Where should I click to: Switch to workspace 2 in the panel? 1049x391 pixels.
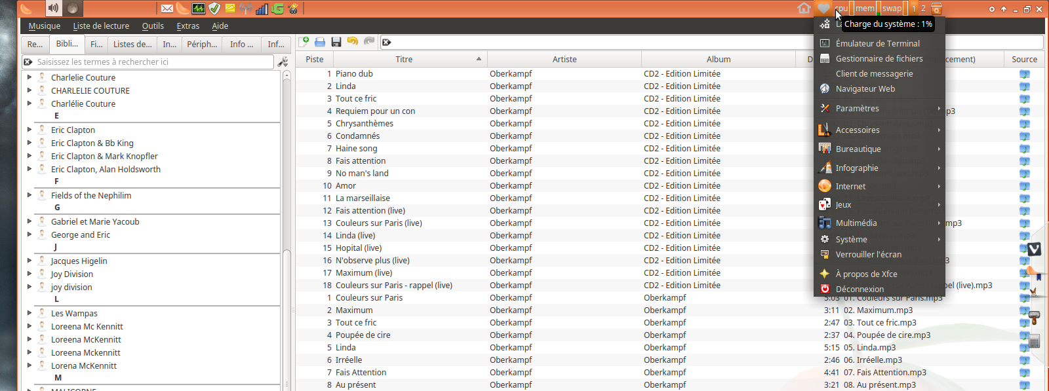tap(923, 9)
